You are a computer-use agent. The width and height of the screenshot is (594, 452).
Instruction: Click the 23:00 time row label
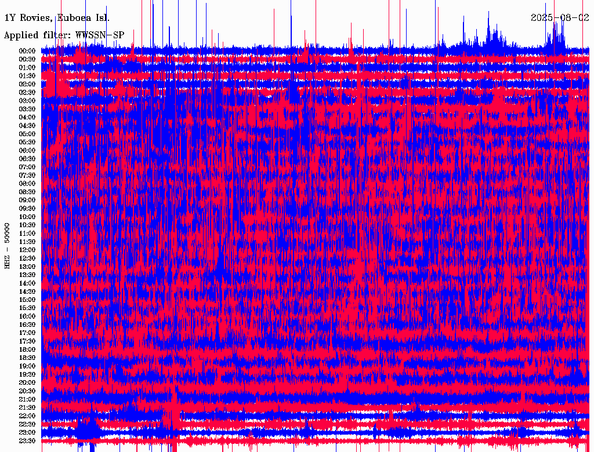tap(27, 432)
